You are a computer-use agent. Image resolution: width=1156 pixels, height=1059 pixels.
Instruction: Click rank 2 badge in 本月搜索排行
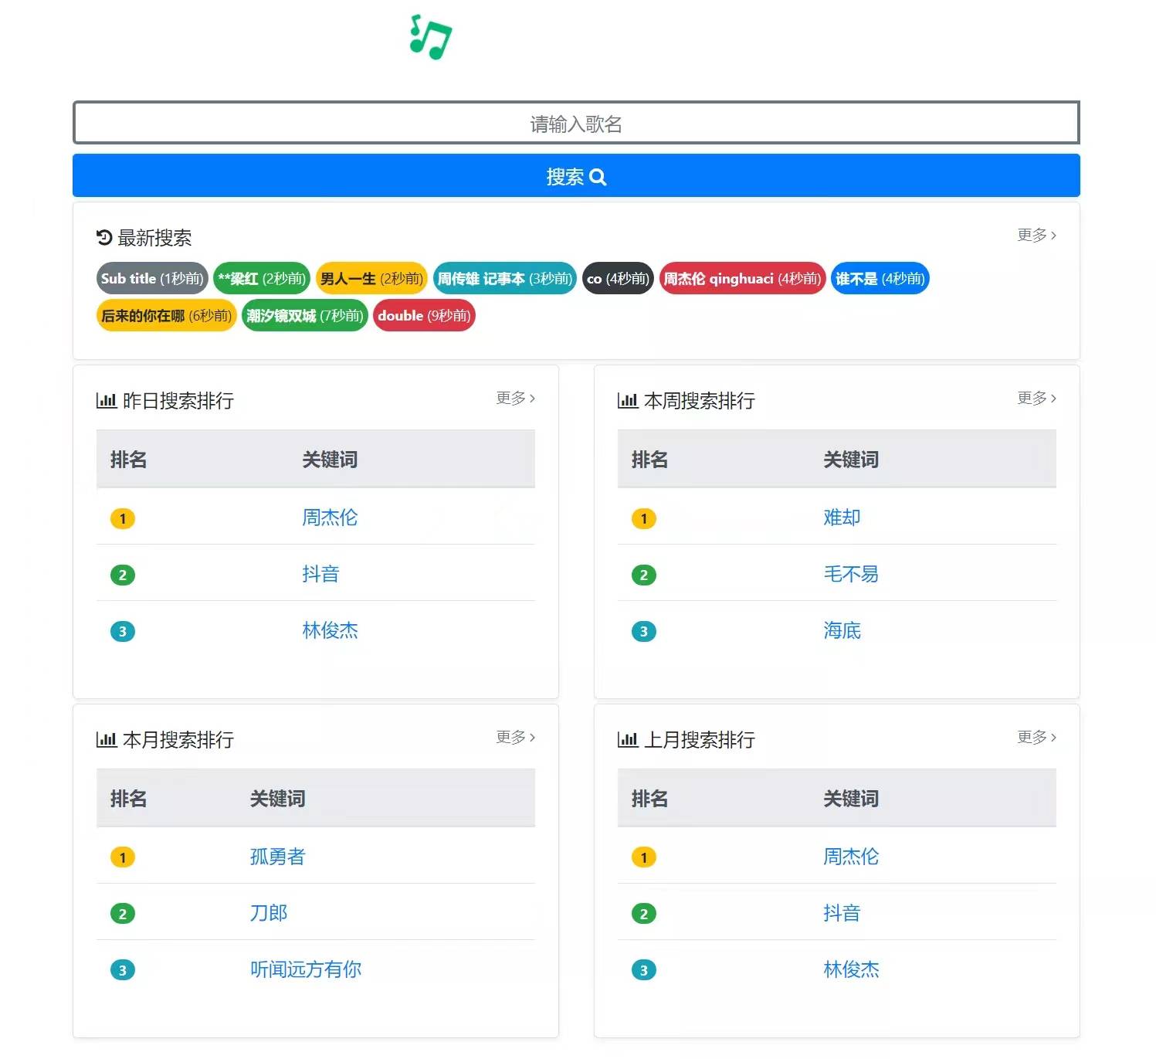[x=123, y=914]
